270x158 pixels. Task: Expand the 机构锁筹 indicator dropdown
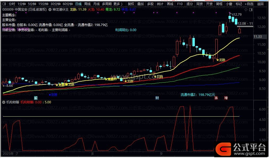pyautogui.click(x=4, y=102)
